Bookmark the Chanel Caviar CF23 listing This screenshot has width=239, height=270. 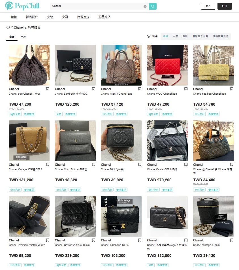(x=186, y=164)
